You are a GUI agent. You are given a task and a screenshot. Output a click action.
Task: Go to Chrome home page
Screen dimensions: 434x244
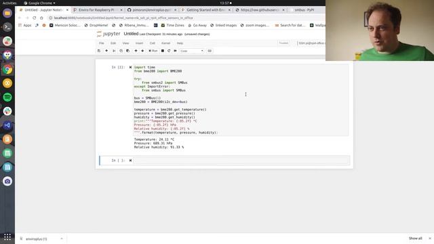(x=41, y=18)
